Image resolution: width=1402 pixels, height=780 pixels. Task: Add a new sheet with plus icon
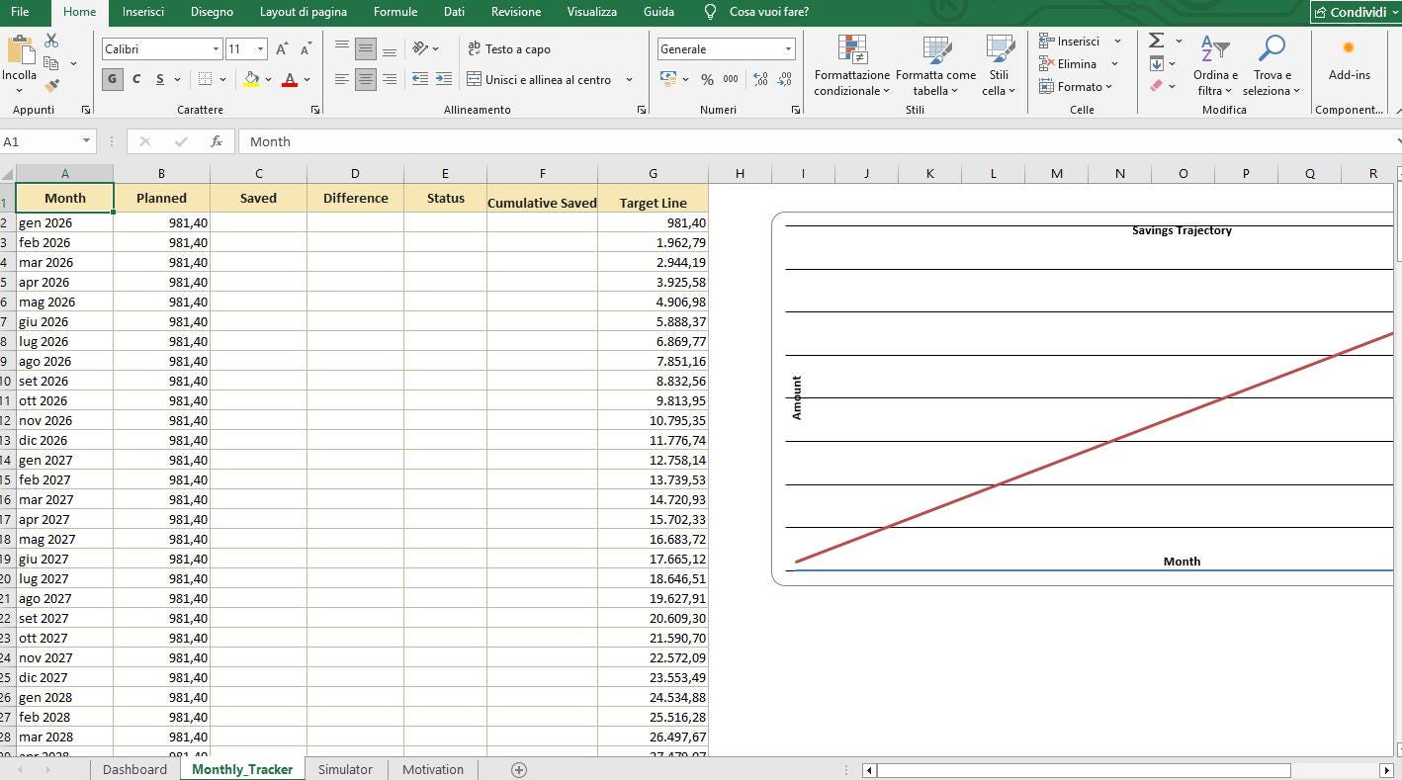click(518, 769)
